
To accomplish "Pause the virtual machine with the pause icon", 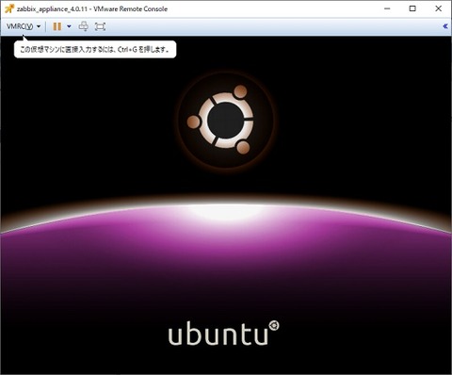I will [57, 26].
